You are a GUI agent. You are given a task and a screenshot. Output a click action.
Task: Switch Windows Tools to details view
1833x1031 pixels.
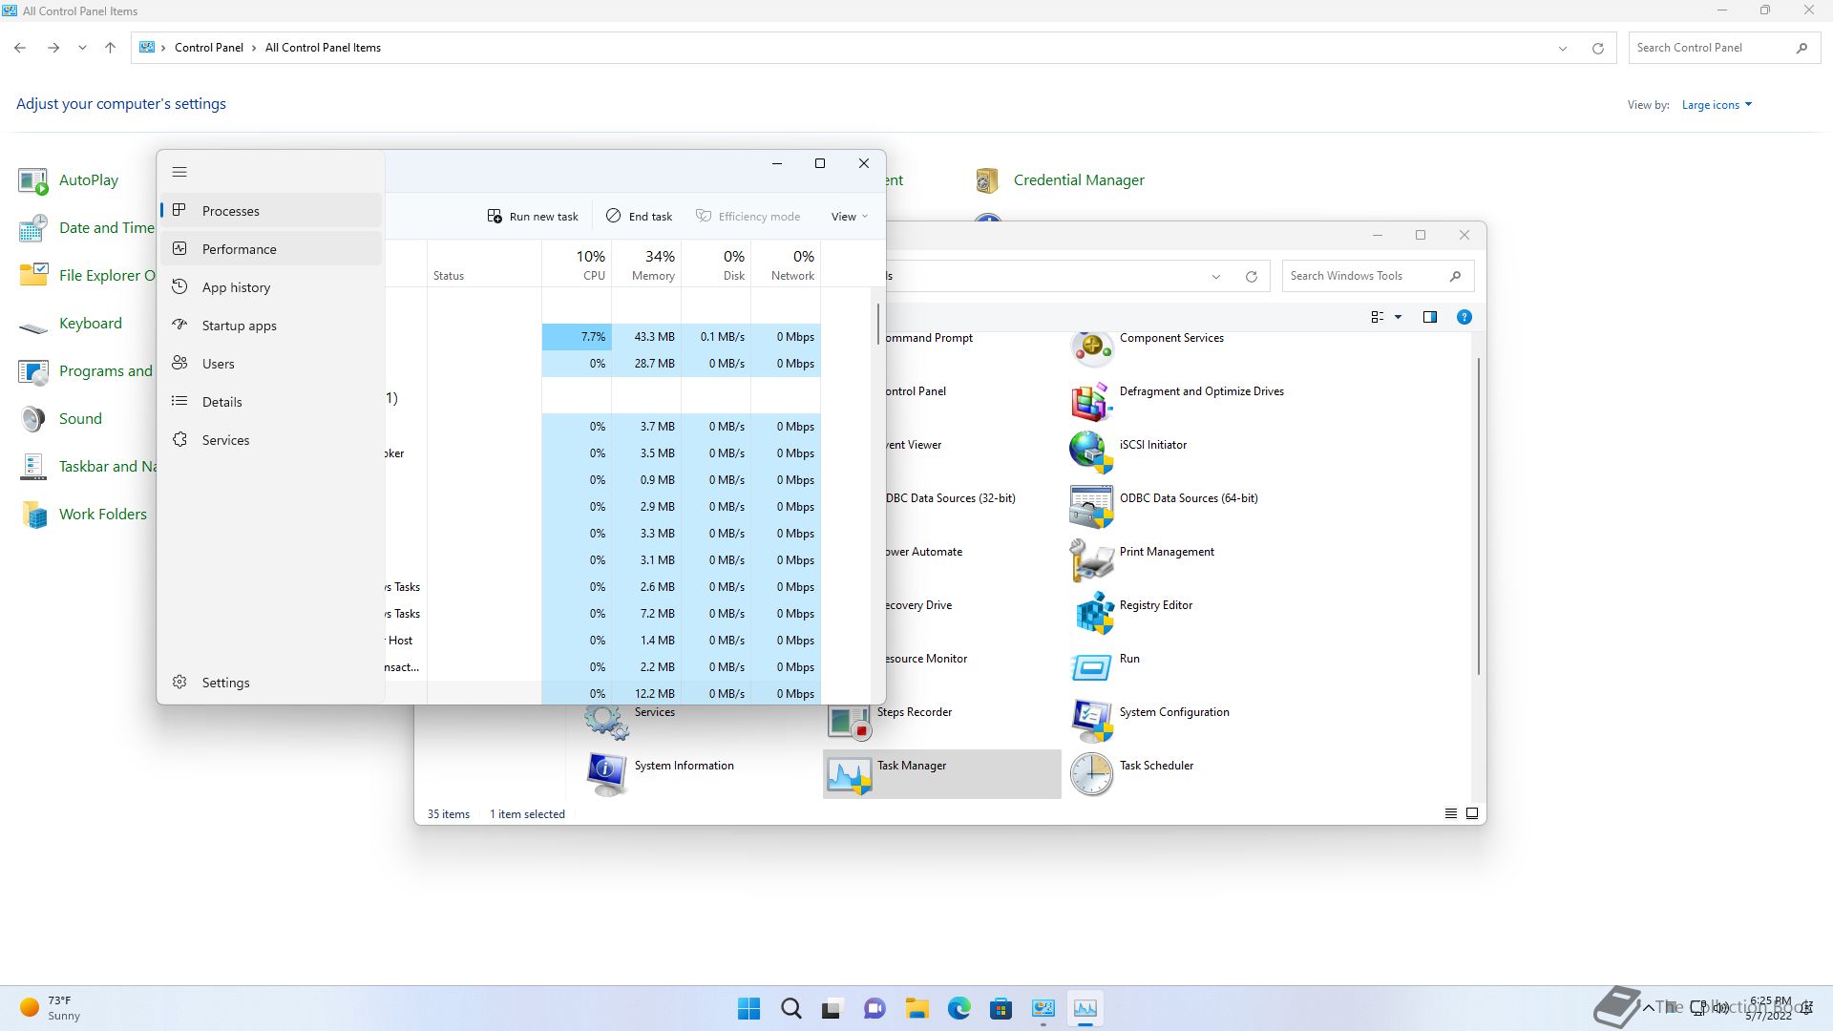tap(1450, 814)
